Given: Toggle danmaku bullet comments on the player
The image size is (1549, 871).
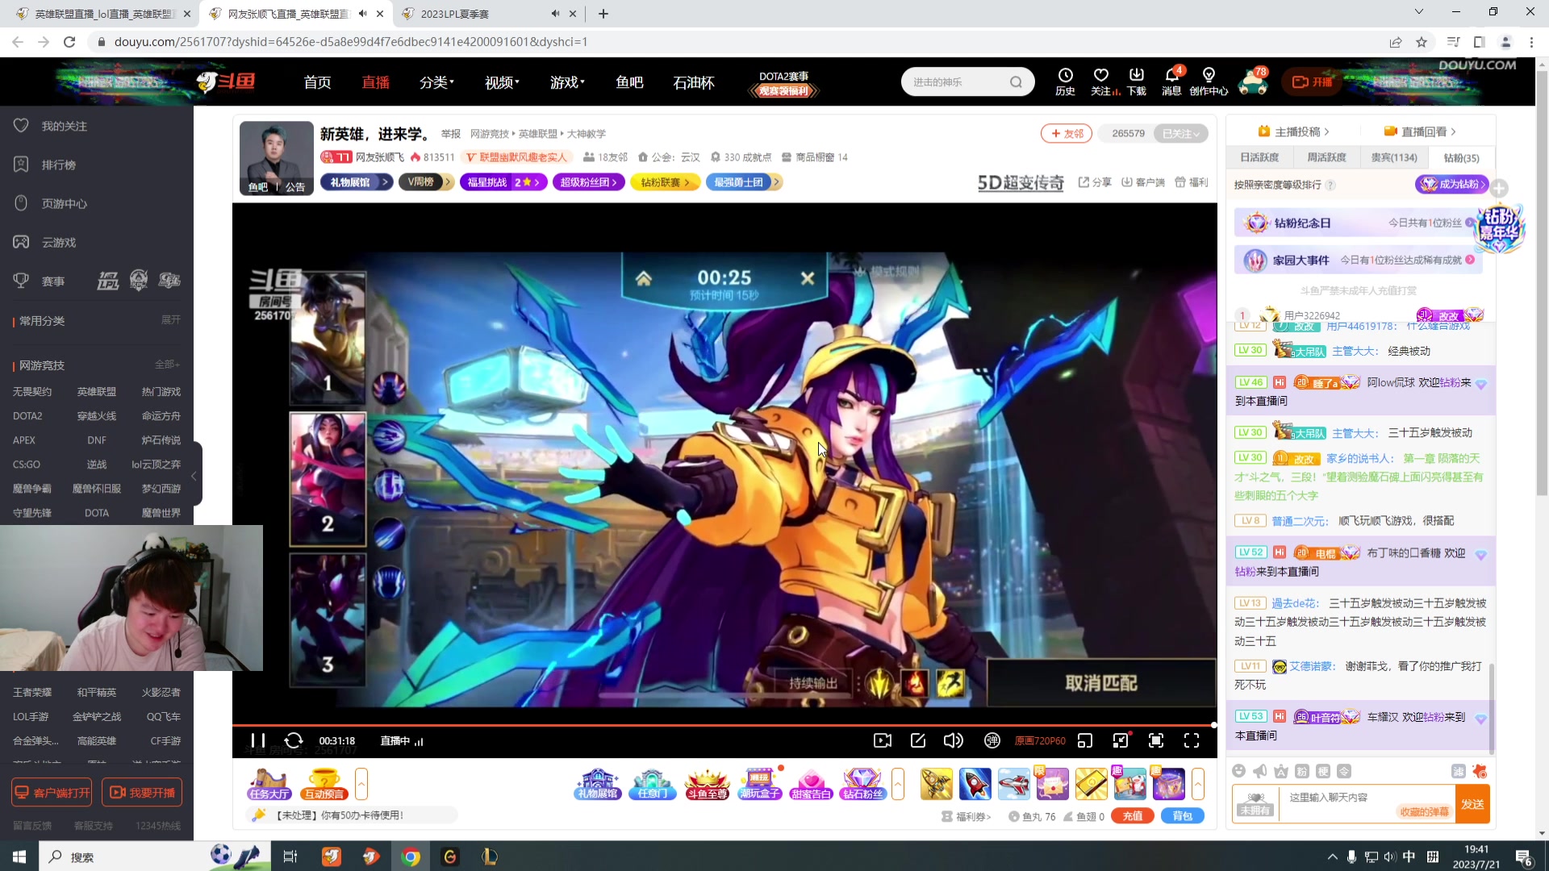Looking at the screenshot, I should 992,740.
